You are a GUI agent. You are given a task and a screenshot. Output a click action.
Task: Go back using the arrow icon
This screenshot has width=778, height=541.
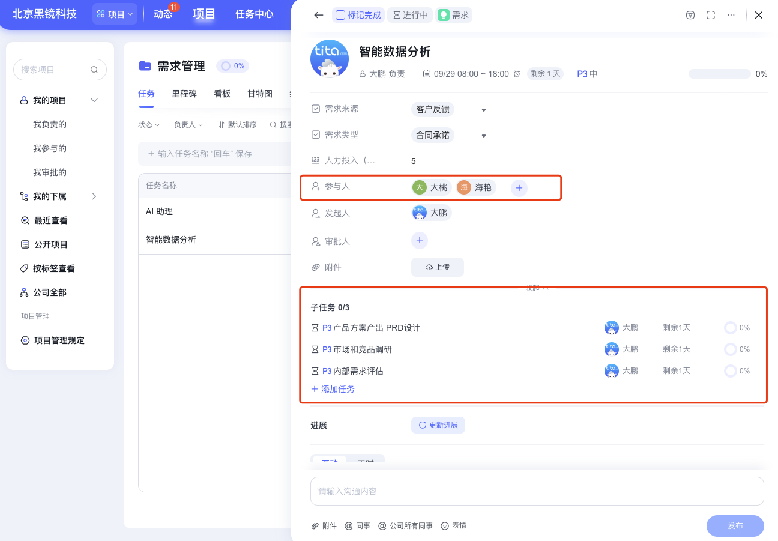pos(319,15)
